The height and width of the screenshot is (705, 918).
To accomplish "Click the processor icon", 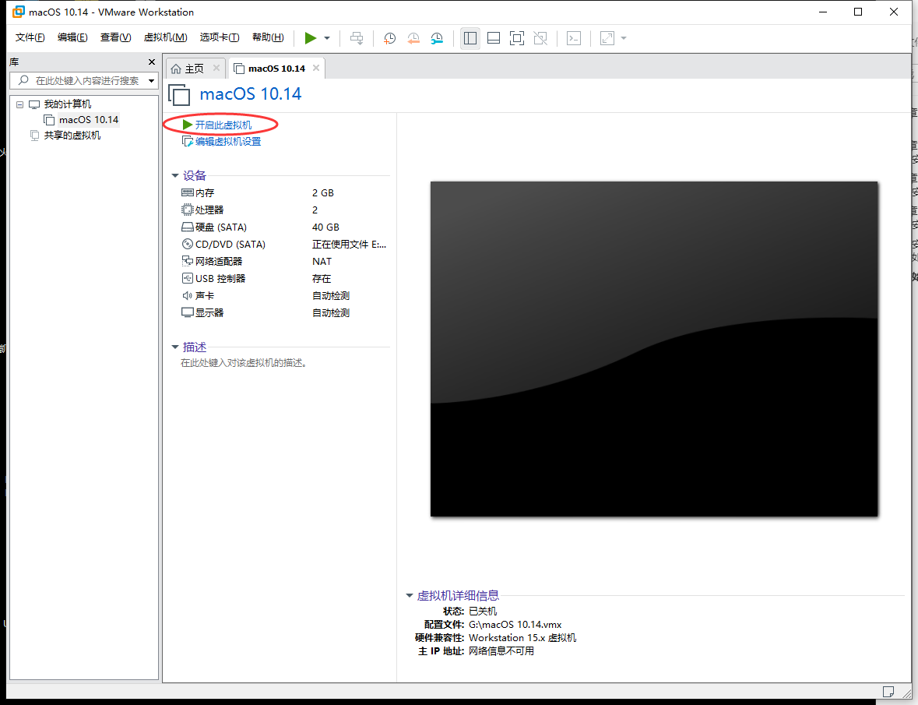I will pos(188,210).
